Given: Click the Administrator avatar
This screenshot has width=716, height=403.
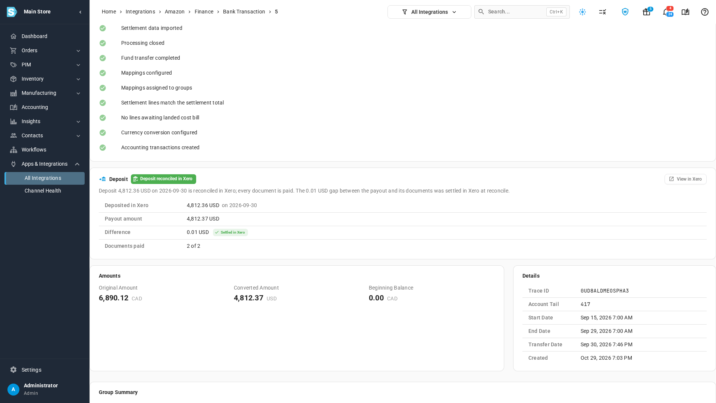Looking at the screenshot, I should pos(13,390).
